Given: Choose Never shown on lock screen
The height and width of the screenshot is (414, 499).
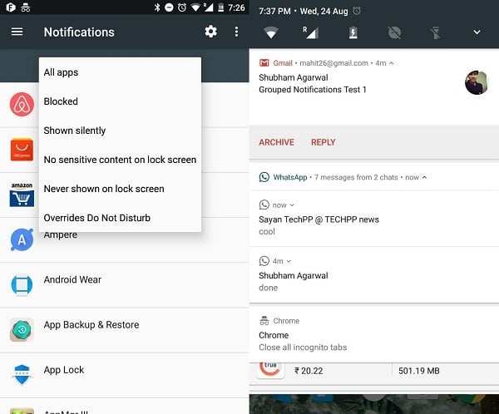Looking at the screenshot, I should [x=120, y=189].
